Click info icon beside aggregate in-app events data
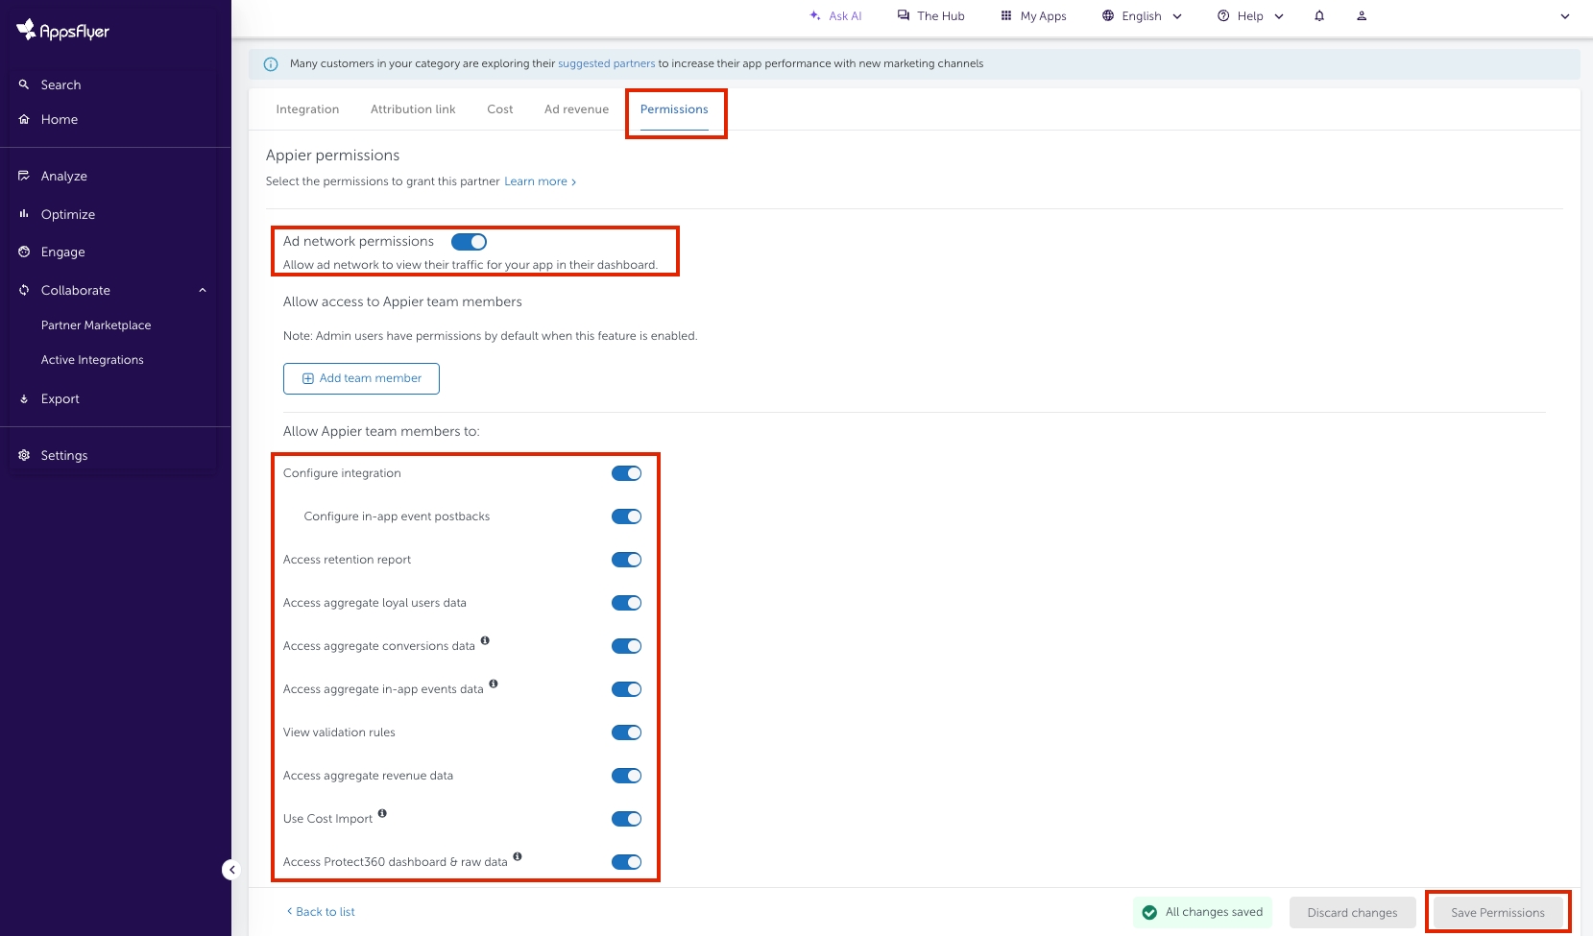This screenshot has height=936, width=1593. click(494, 684)
